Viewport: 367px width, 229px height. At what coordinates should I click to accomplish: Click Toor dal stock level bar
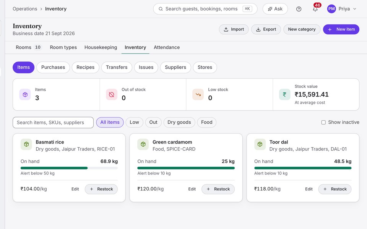click(x=303, y=168)
